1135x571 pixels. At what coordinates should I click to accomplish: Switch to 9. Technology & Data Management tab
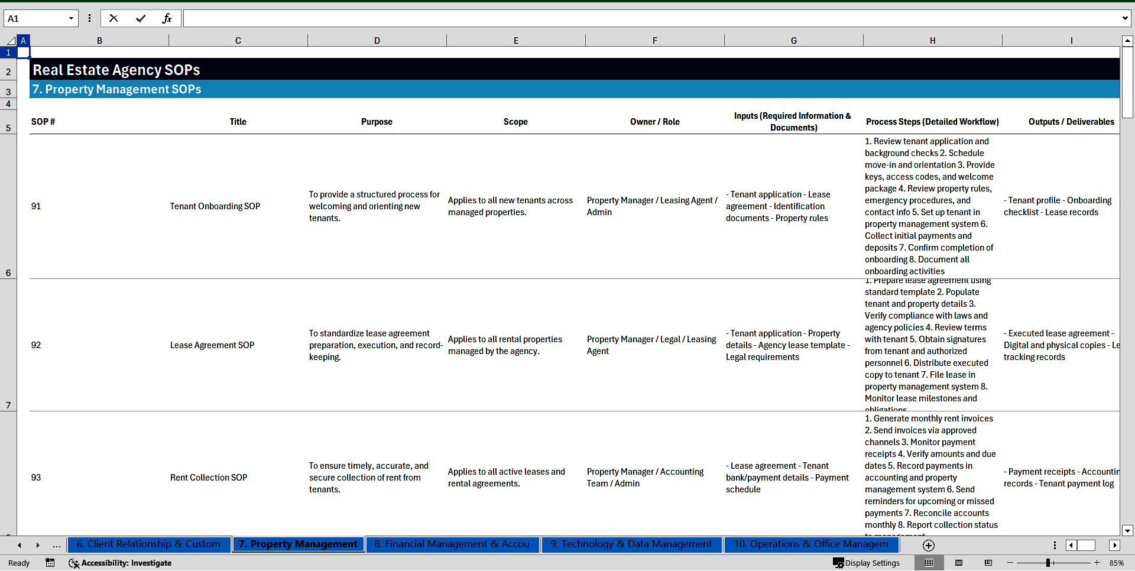coord(631,544)
